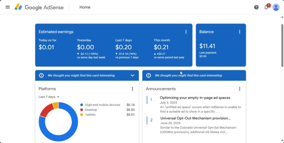The height and width of the screenshot is (143, 284).
Task: Open 'Universal Opt-Out Mechanism provision' announcement
Action: click(195, 118)
